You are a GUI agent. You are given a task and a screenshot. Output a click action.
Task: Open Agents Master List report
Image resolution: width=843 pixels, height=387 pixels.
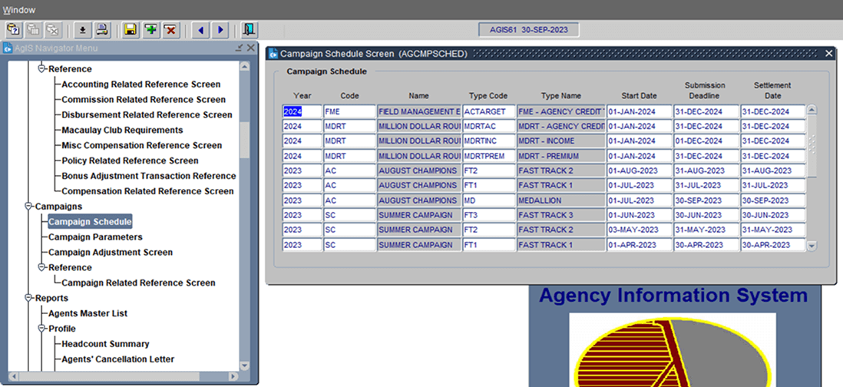click(x=88, y=313)
